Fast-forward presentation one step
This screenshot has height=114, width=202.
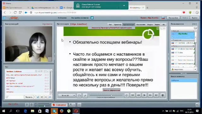(x=150, y=95)
